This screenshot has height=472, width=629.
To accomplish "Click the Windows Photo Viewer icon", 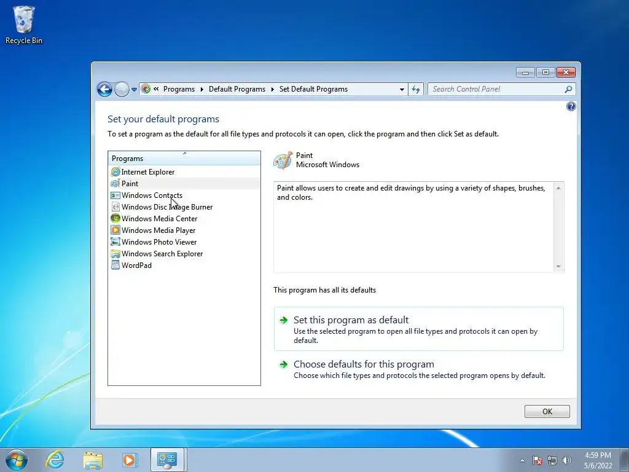I will [115, 242].
